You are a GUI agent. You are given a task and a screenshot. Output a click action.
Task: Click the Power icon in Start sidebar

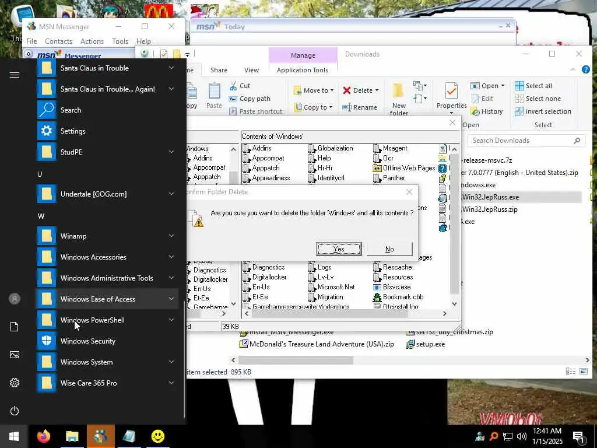coord(15,411)
